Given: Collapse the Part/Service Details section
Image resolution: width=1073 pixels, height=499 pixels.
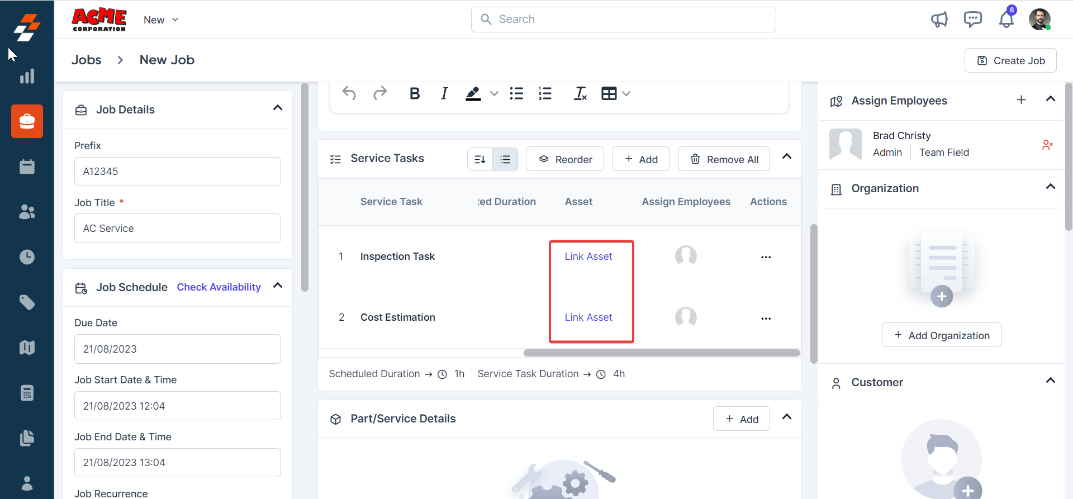Looking at the screenshot, I should coord(787,417).
